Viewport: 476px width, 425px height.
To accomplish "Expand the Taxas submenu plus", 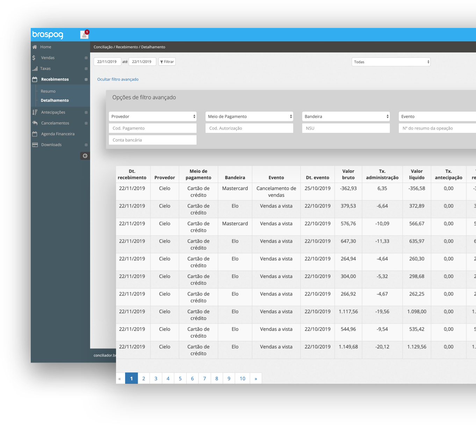I will point(86,69).
